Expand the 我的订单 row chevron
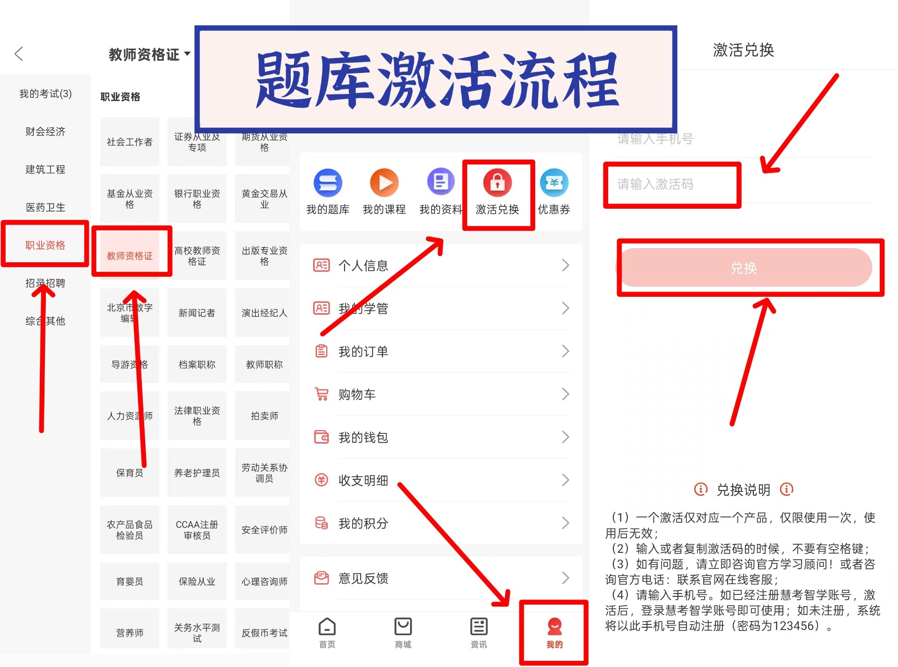 566,352
